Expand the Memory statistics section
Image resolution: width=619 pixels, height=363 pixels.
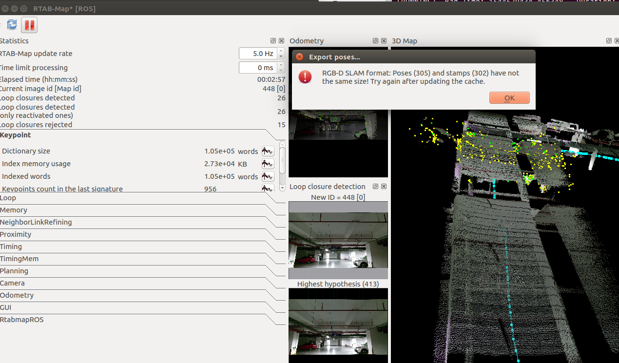point(14,210)
